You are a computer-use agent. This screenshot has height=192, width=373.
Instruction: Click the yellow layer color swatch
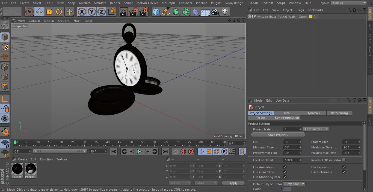[x=310, y=17]
